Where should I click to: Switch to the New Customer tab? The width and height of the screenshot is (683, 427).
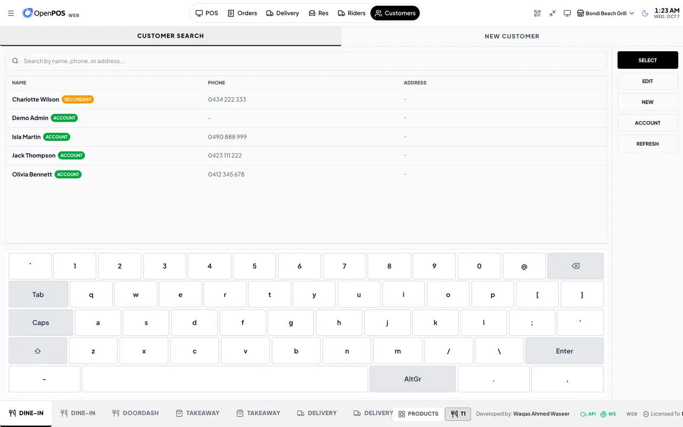(512, 36)
